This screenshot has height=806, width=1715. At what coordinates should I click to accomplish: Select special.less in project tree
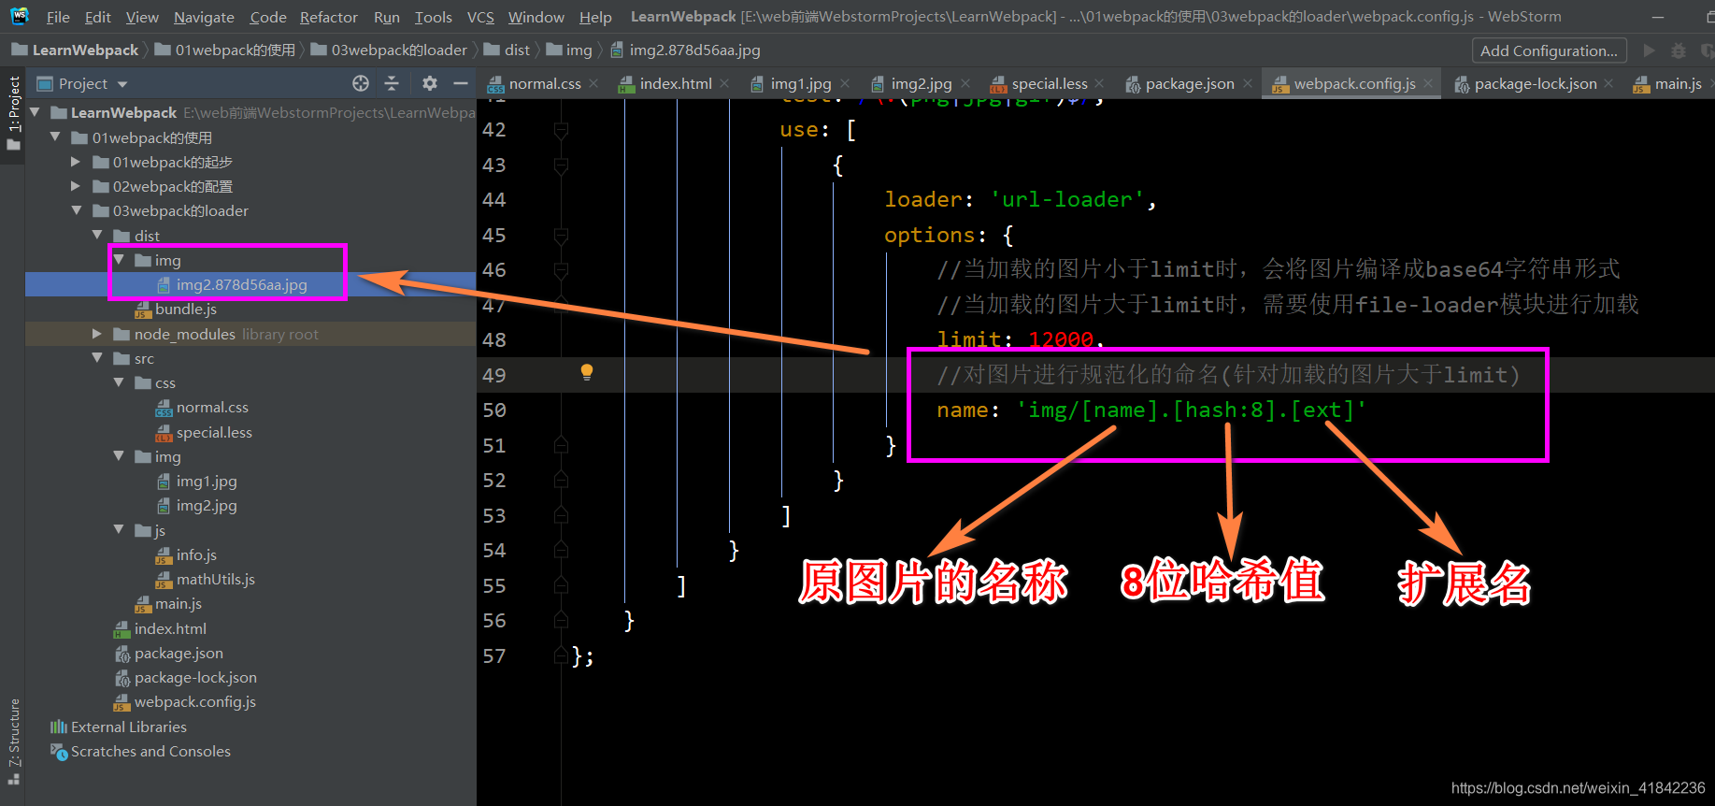click(x=214, y=432)
